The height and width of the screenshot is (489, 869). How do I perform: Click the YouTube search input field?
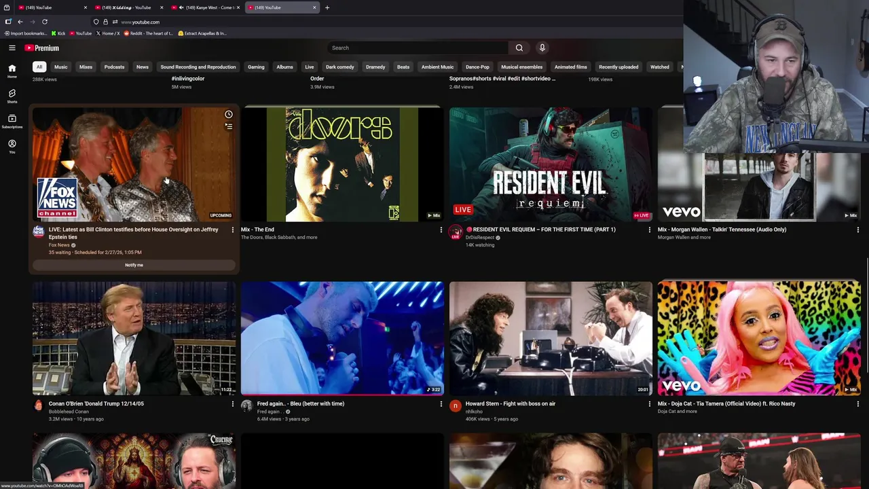pyautogui.click(x=418, y=48)
